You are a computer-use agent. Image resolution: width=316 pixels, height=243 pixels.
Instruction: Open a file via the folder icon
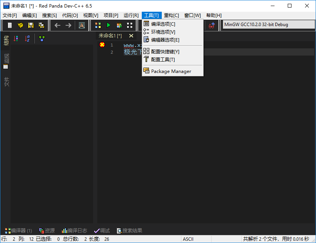20,25
